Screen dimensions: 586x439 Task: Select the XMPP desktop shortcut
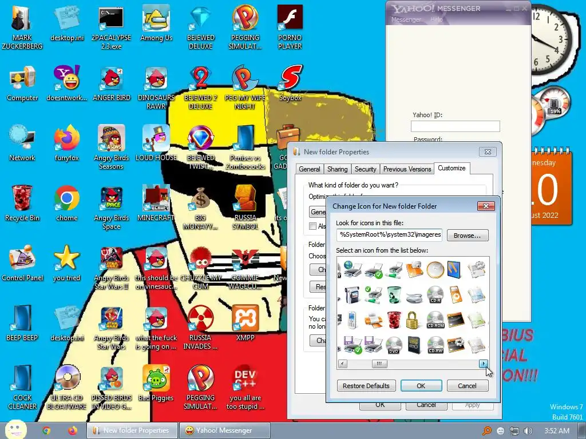click(245, 324)
